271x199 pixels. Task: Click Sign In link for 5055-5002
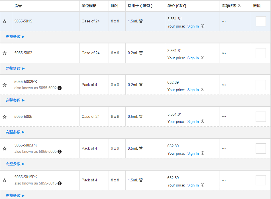pyautogui.click(x=193, y=58)
